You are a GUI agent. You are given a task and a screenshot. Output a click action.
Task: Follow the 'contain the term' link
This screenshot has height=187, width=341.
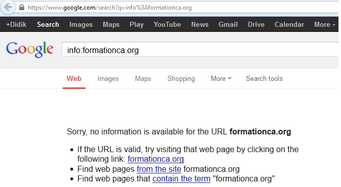181,179
